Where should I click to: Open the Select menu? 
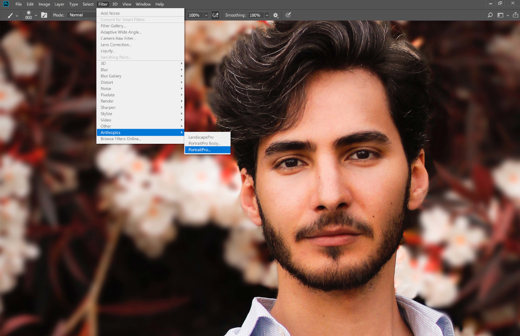(88, 4)
